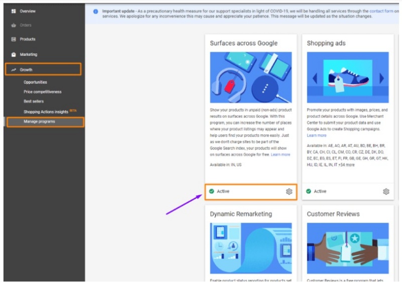Screen dimensions: 402x282
Task: Open Shopping Actions insights BETA
Action: click(50, 112)
